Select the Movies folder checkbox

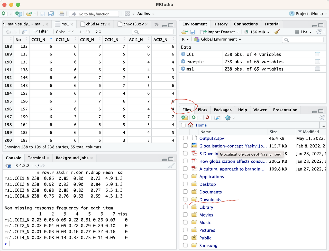point(185,215)
